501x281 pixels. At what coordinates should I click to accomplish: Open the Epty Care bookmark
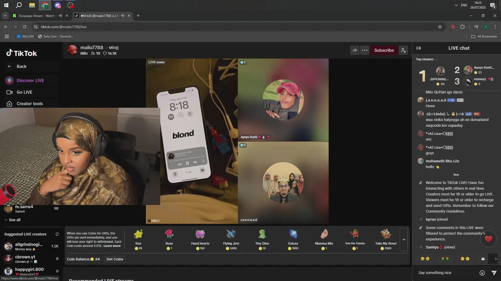point(56,36)
